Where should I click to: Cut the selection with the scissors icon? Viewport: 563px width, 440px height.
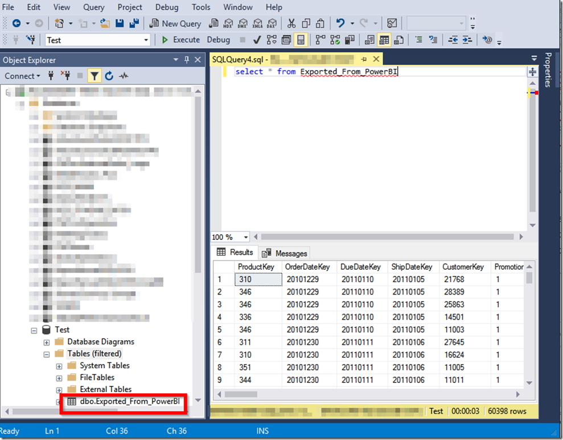[291, 23]
